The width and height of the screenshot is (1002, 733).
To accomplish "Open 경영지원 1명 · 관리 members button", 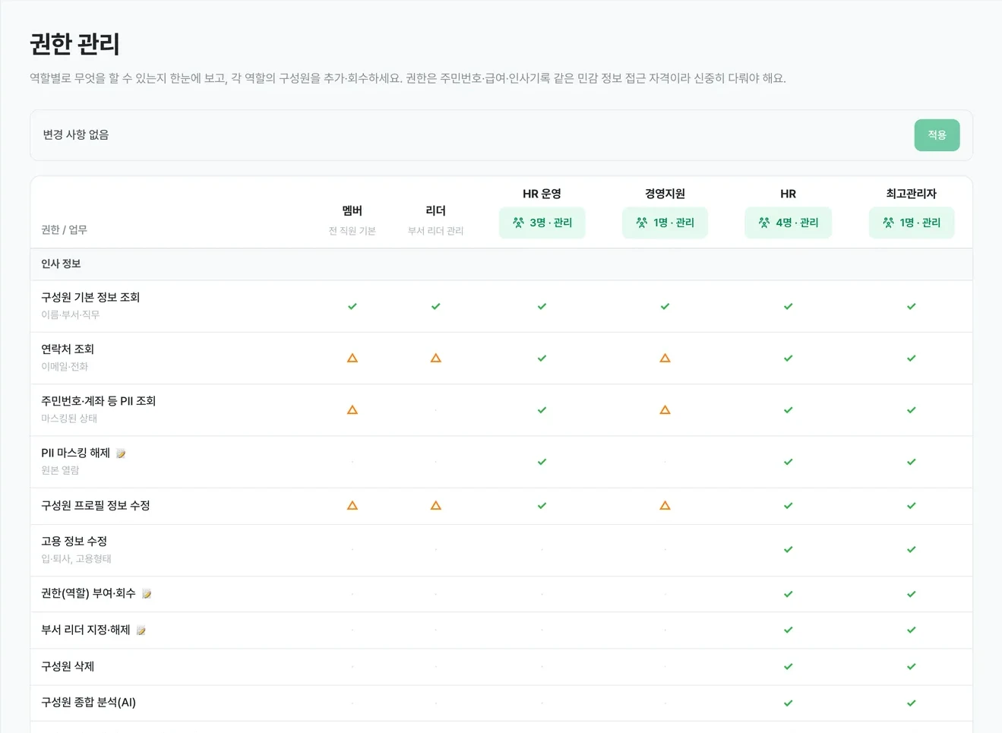I will [665, 223].
